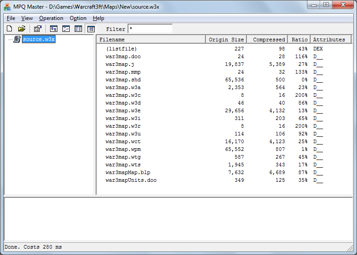Open the archive properties toolbar icon
Screen dimensions: 357x255
tap(37, 29)
